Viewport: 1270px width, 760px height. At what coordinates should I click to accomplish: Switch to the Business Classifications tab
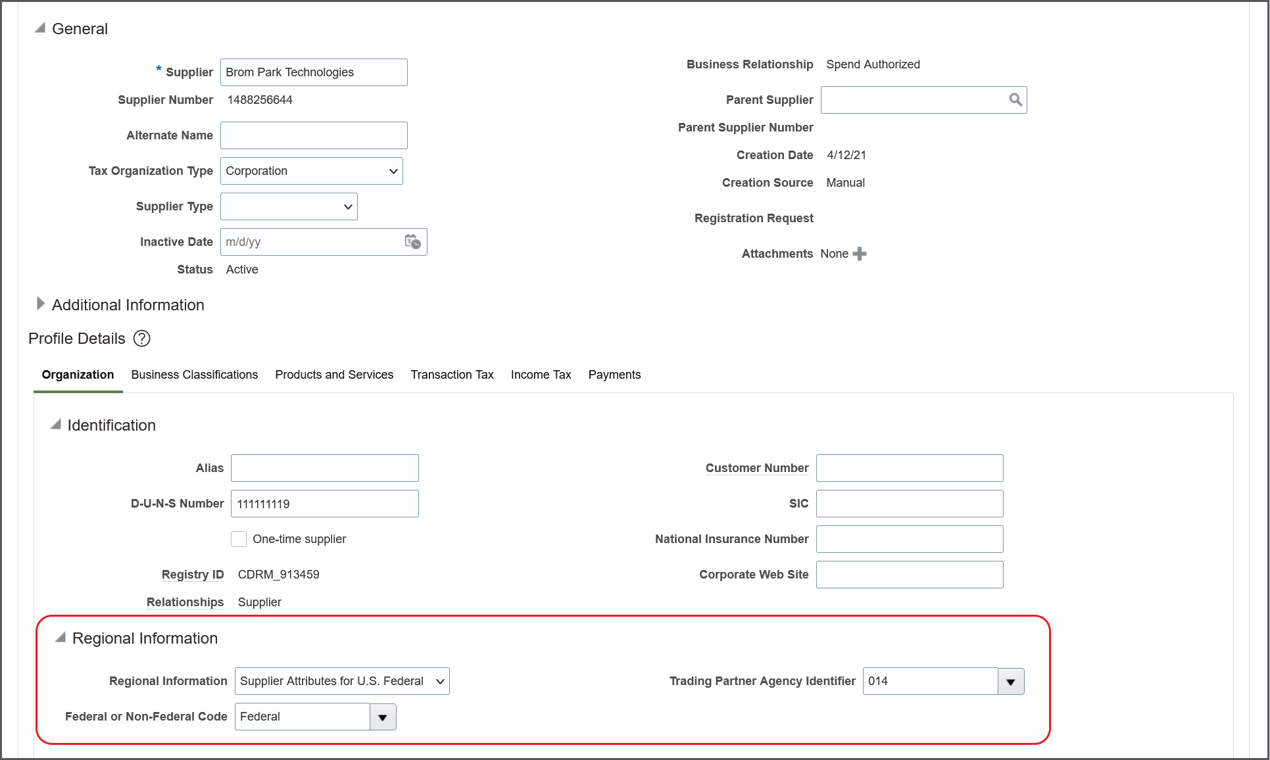click(x=194, y=375)
